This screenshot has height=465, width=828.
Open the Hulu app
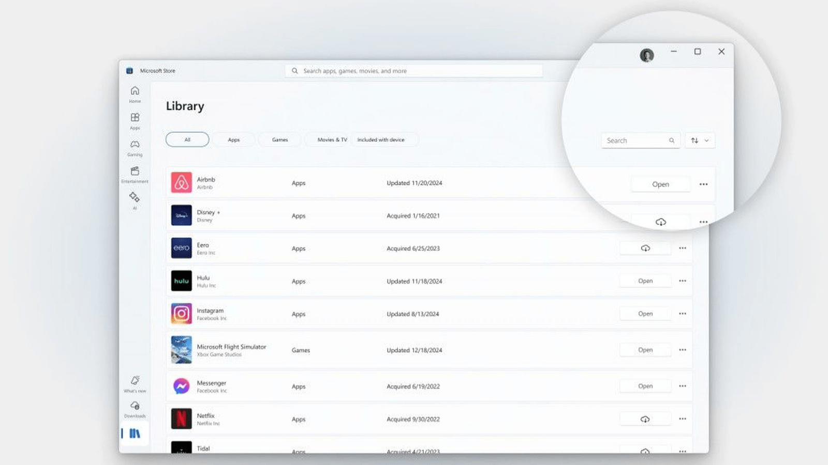(645, 281)
